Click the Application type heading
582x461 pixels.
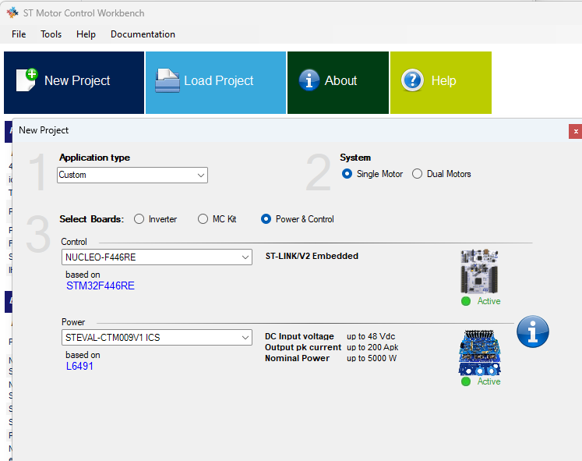click(x=94, y=158)
